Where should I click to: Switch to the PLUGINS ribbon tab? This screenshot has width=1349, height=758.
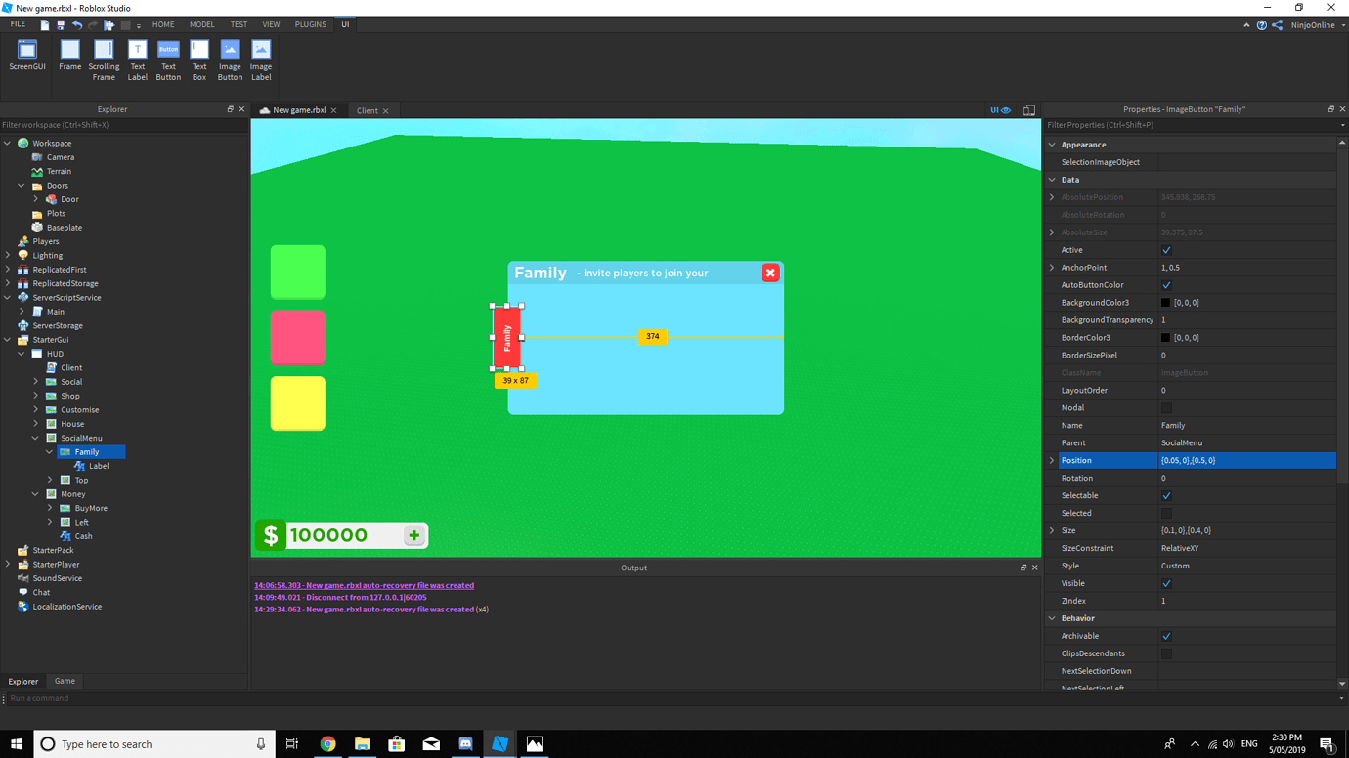(310, 24)
